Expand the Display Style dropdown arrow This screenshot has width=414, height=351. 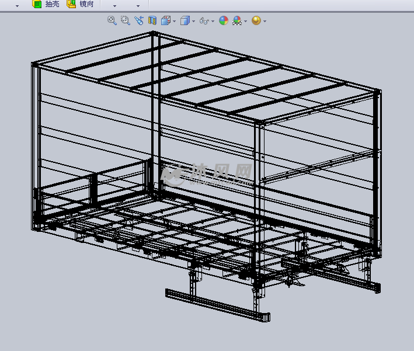(x=193, y=21)
